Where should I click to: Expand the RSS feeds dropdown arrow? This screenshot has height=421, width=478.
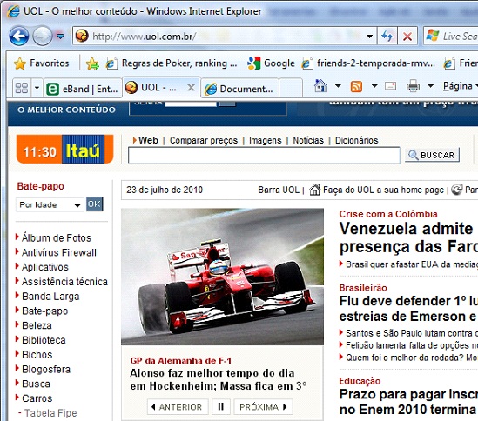(x=374, y=86)
